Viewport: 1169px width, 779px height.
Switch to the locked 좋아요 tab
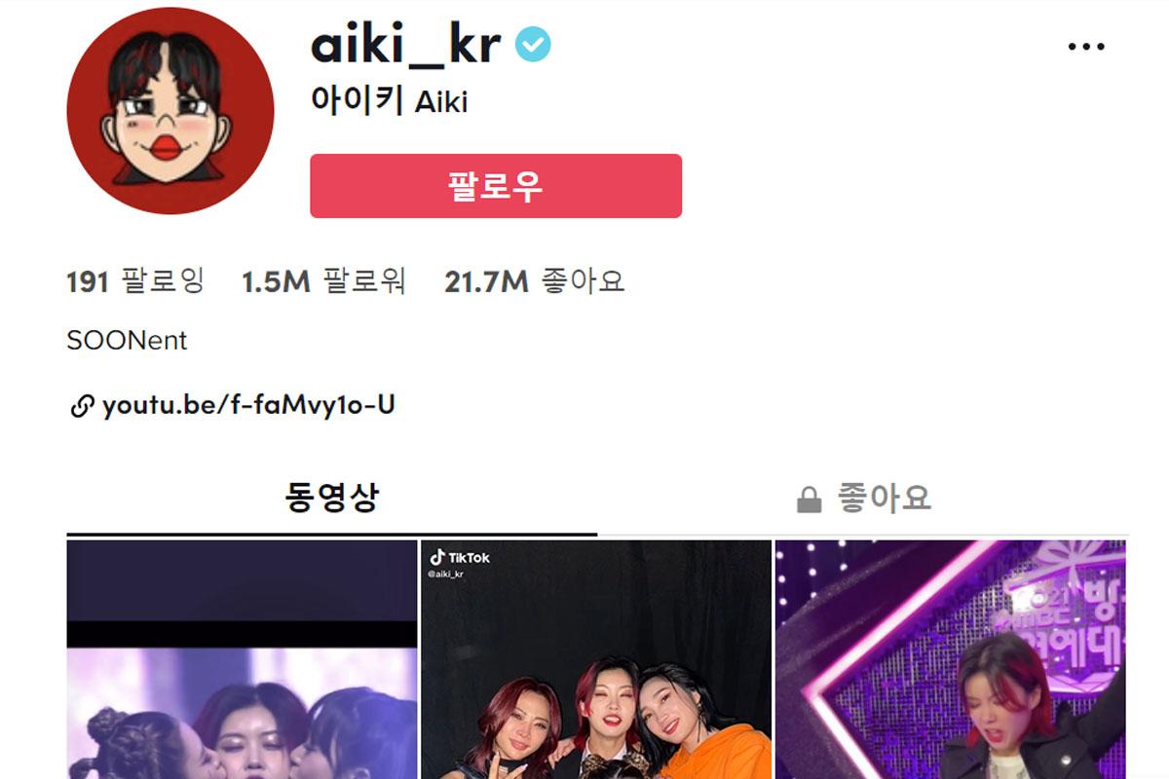pyautogui.click(x=862, y=499)
